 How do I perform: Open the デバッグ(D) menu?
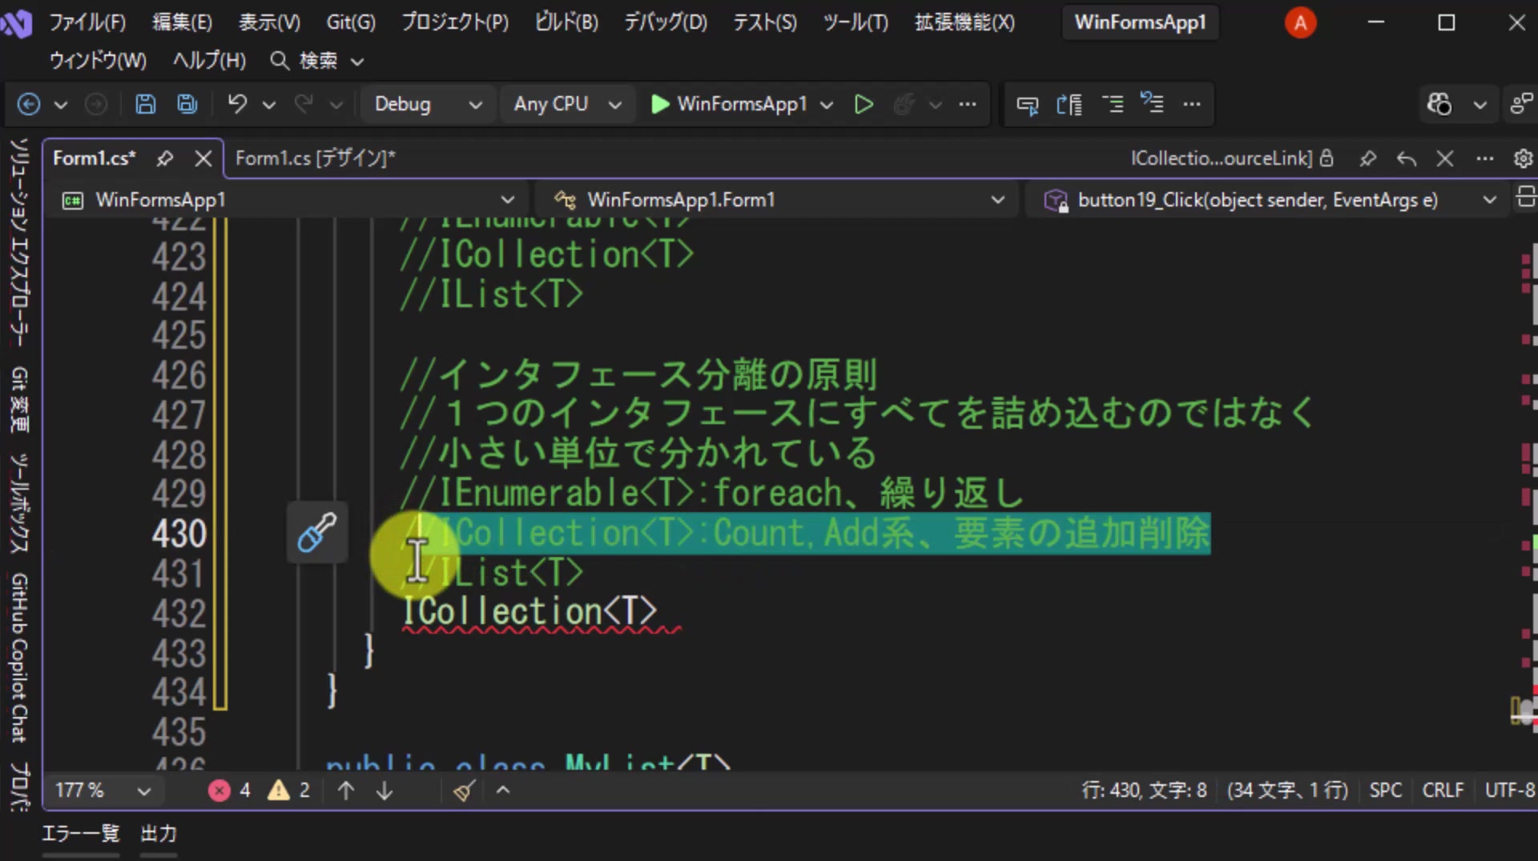666,22
